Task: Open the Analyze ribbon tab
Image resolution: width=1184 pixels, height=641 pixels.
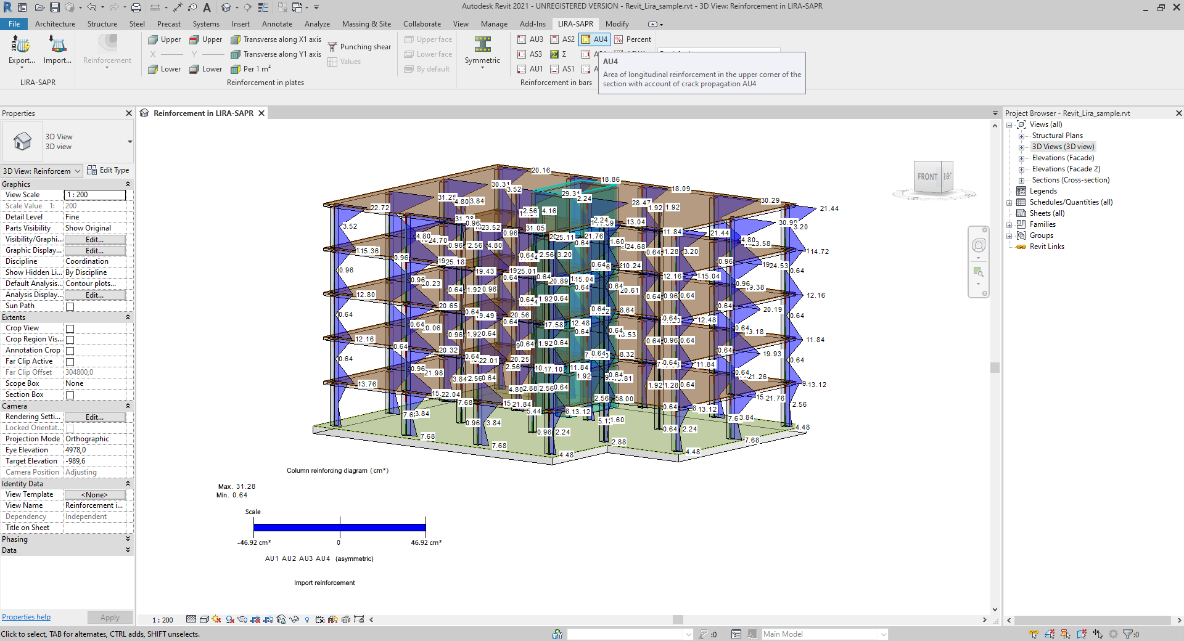Action: (x=317, y=24)
